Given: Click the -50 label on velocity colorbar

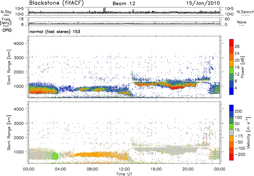Looking at the screenshot, I should [238, 142].
